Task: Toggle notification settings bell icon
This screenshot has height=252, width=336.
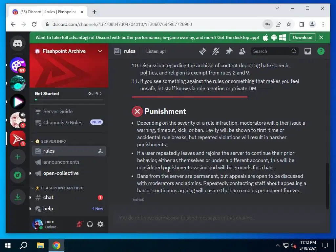Action: (x=216, y=51)
